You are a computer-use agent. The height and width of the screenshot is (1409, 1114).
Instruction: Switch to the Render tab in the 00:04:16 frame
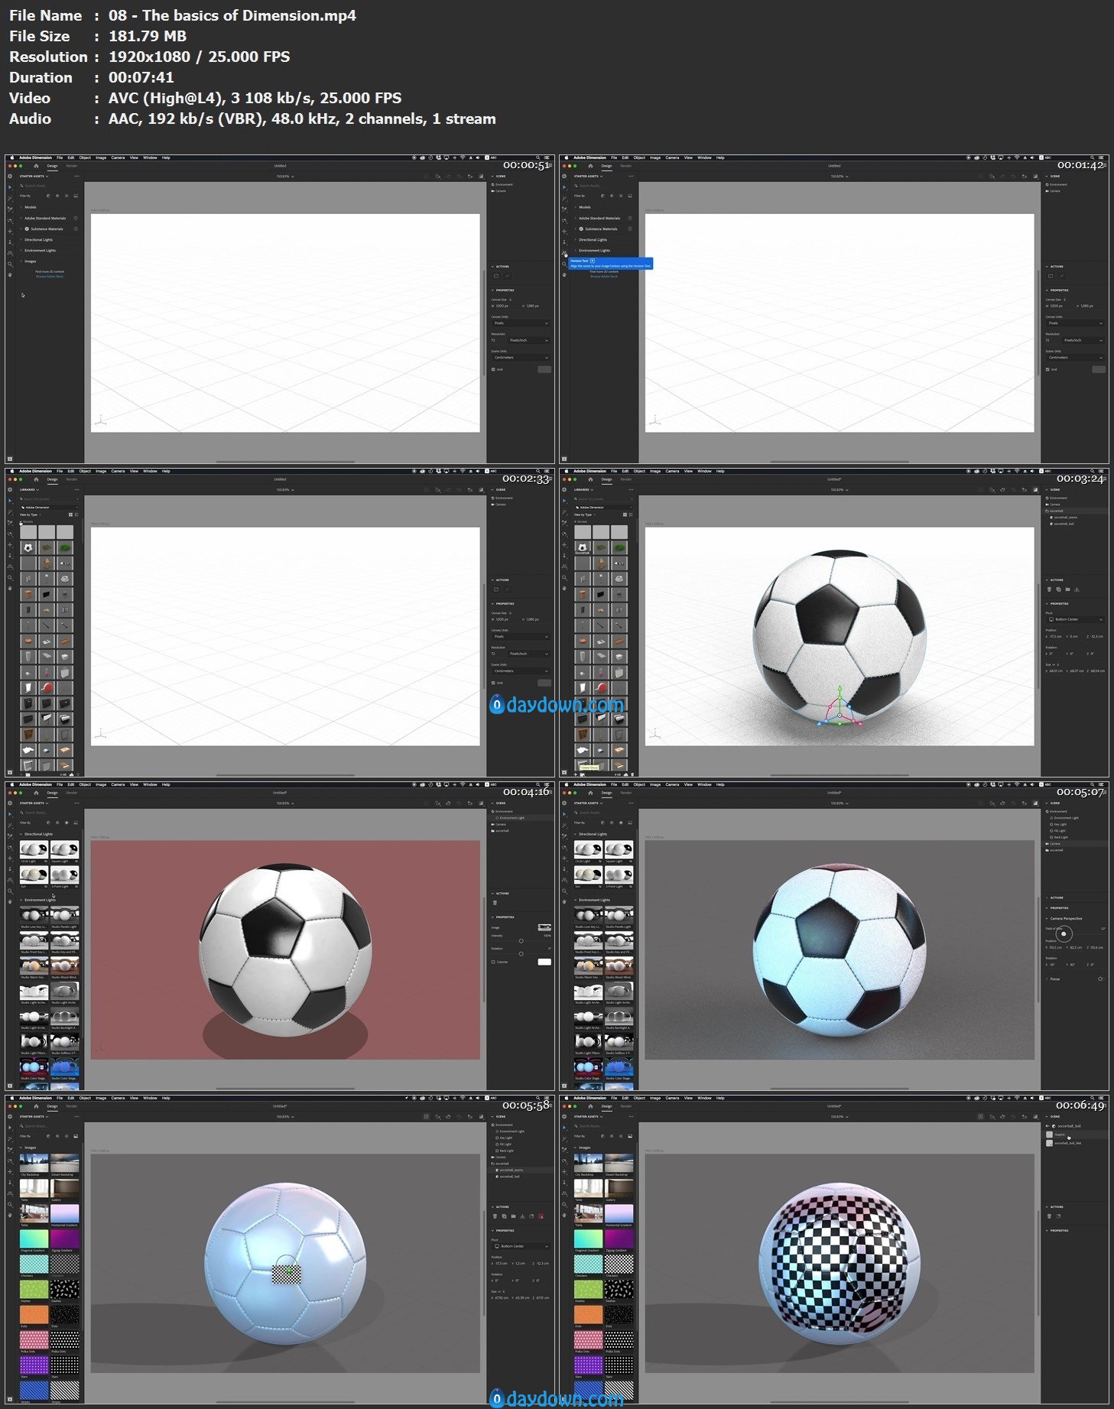[x=71, y=793]
